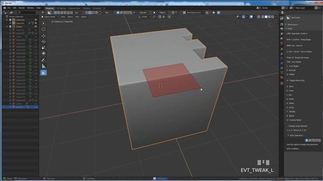Switch to the UV Editing workspace tab
Screen dimensions: 323x181
coord(61,9)
